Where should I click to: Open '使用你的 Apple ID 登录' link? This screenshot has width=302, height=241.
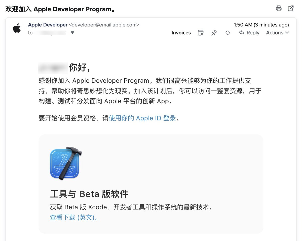142,118
